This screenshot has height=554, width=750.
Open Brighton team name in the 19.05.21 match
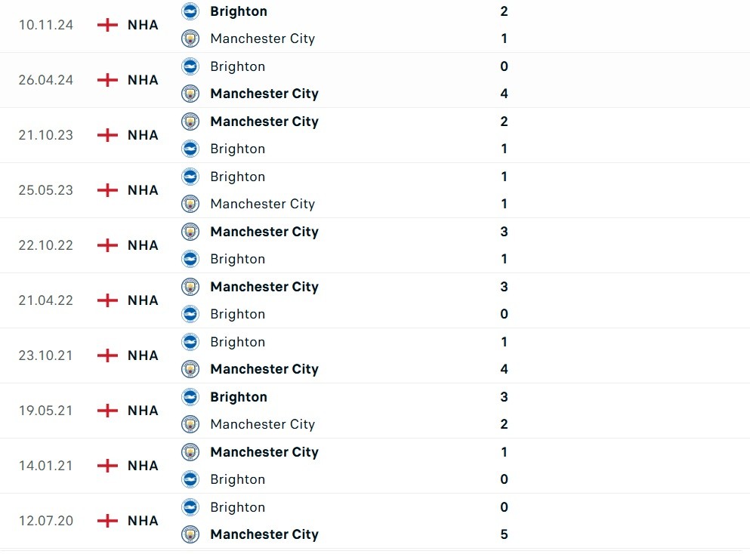point(239,397)
